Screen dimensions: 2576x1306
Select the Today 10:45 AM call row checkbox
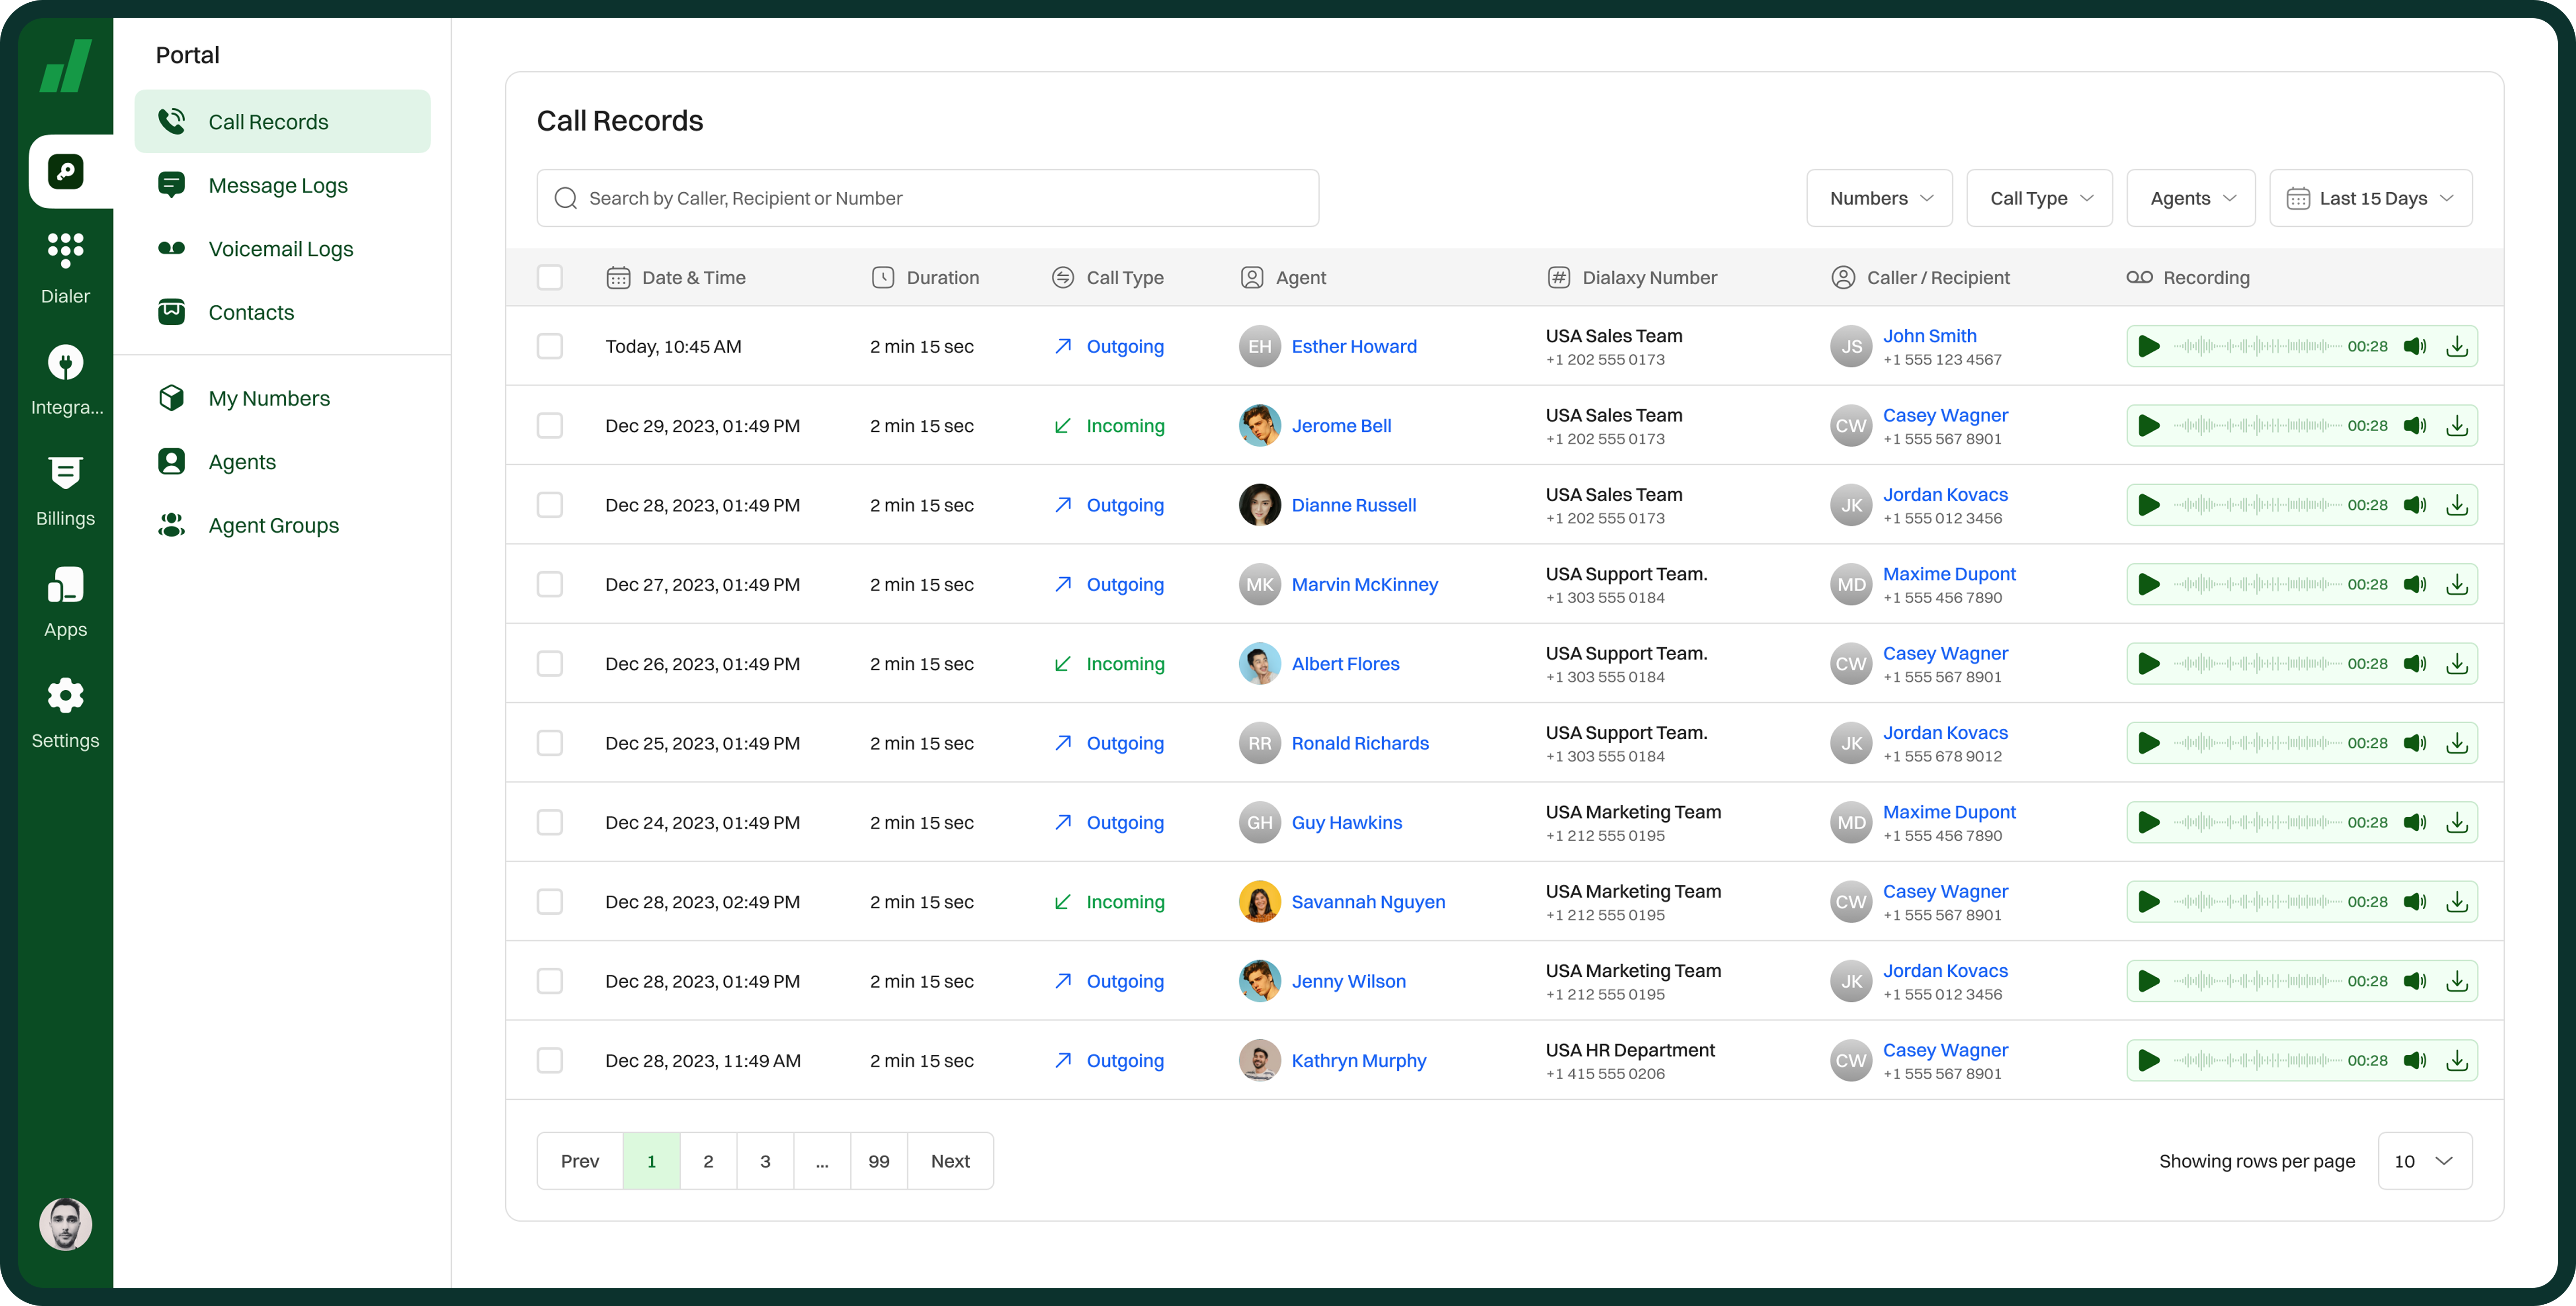point(550,347)
